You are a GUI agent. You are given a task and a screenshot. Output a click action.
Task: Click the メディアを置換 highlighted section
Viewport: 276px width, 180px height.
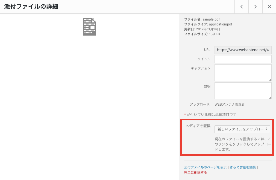pyautogui.click(x=227, y=137)
